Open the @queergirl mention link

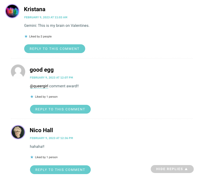[39, 86]
